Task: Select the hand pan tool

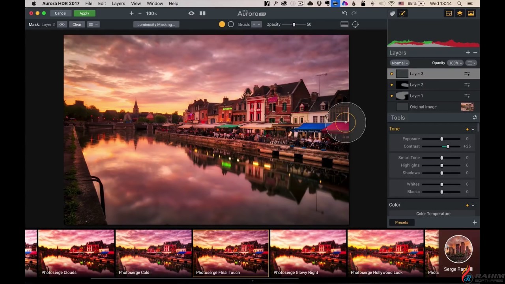Action: pos(393,13)
